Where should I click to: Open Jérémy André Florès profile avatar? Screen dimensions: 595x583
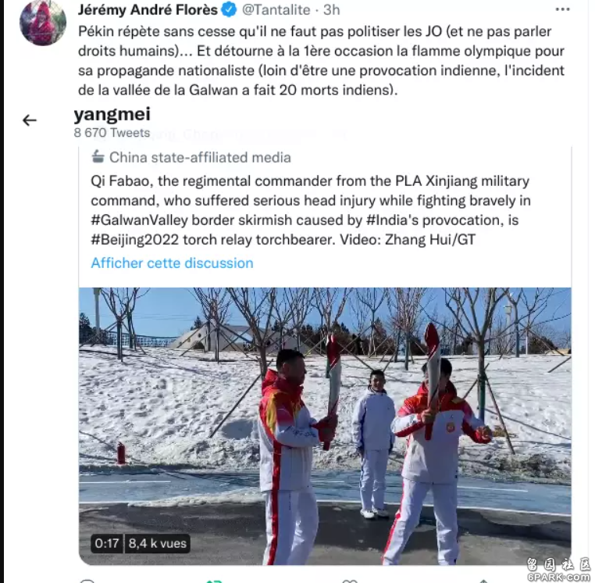click(42, 23)
